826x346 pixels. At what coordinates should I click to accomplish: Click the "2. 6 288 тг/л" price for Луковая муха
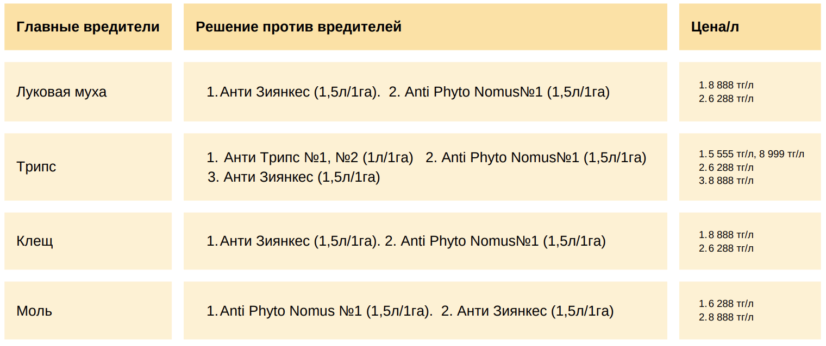coord(727,99)
